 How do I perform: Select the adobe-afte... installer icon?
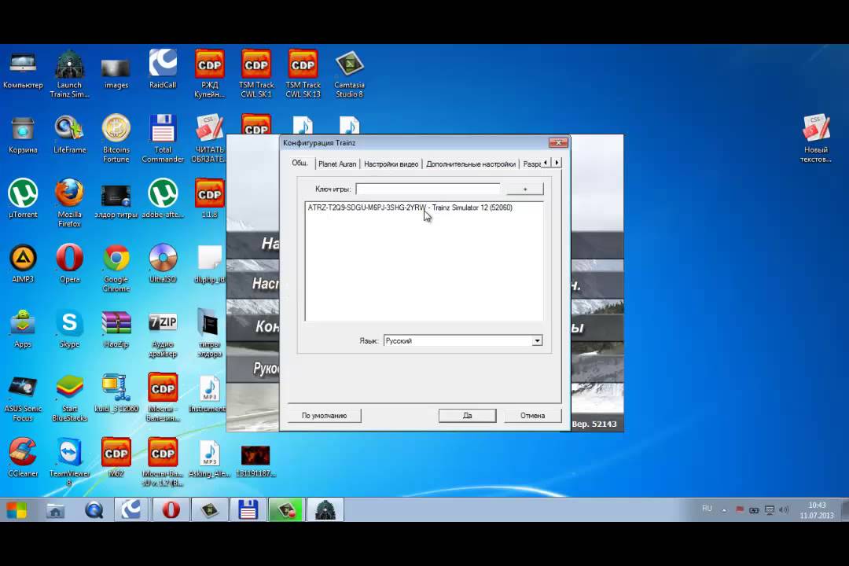(163, 199)
